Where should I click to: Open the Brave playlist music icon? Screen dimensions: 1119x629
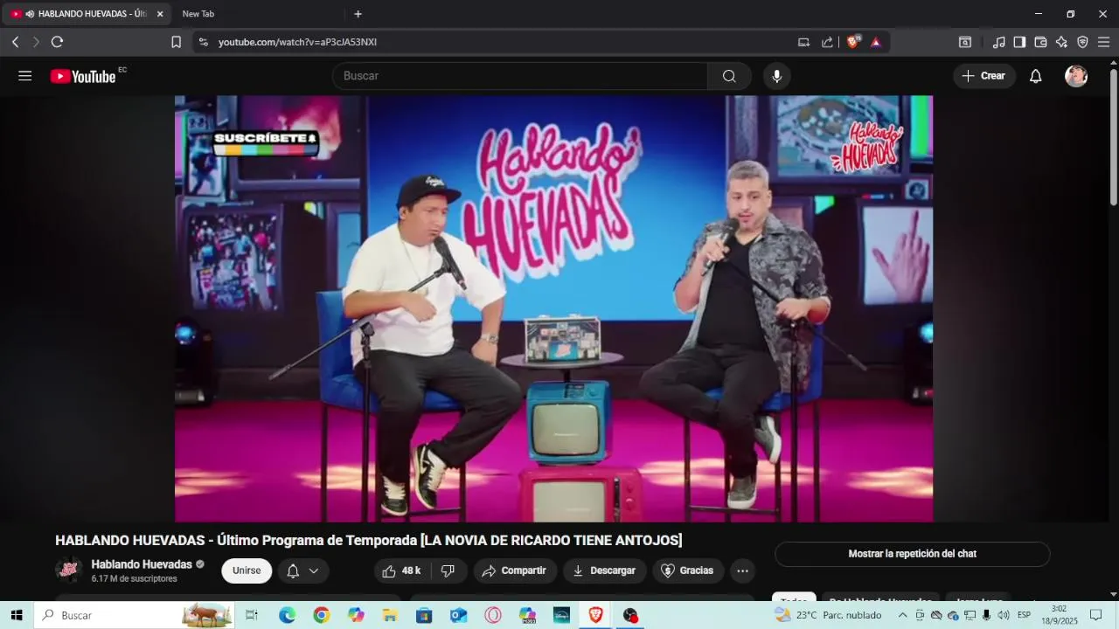[998, 42]
